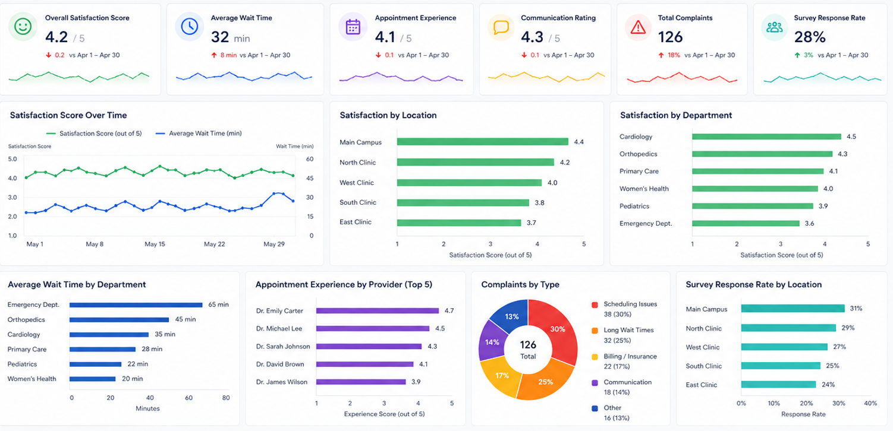The image size is (893, 431).
Task: Click red up arrow under Total Complaints
Action: click(661, 55)
